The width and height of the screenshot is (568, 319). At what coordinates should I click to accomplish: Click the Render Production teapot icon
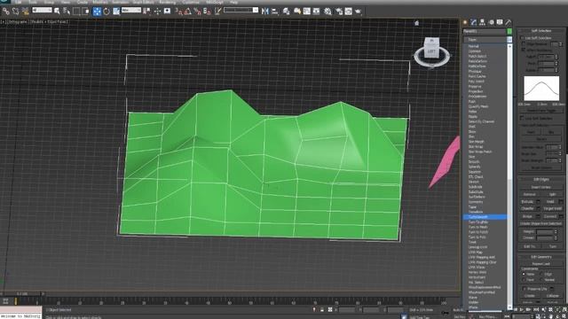click(359, 12)
